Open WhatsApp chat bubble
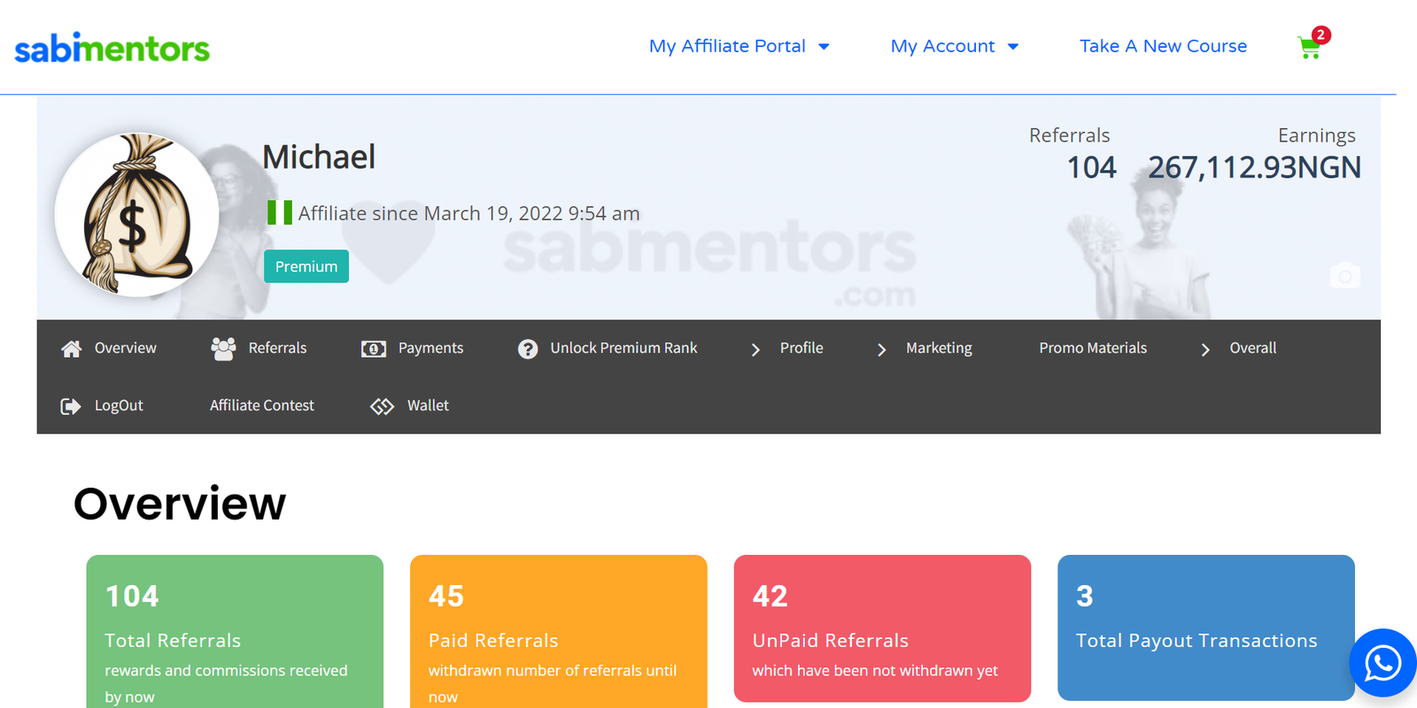This screenshot has height=708, width=1417. (x=1382, y=663)
